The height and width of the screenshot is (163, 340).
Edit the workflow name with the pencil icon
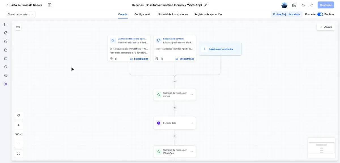tap(206, 5)
